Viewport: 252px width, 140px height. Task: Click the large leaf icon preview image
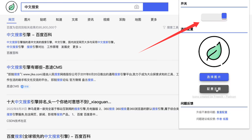[x=214, y=52]
